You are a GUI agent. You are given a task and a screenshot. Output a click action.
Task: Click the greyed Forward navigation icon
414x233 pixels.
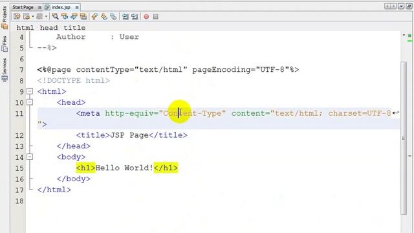[39, 17]
